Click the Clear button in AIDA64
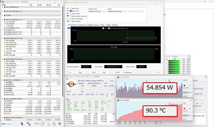Image resolution: width=214 pixels, height=127 pixels. pyautogui.click(x=94, y=72)
